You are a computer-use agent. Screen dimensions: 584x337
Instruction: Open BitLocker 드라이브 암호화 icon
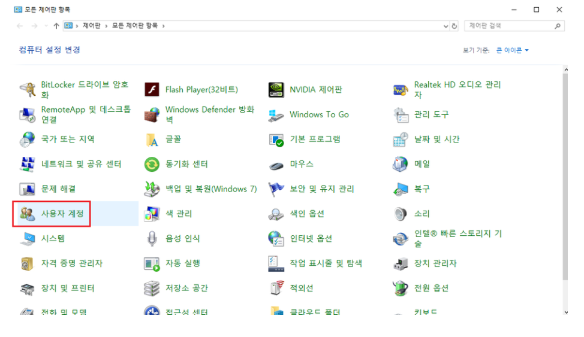point(28,90)
